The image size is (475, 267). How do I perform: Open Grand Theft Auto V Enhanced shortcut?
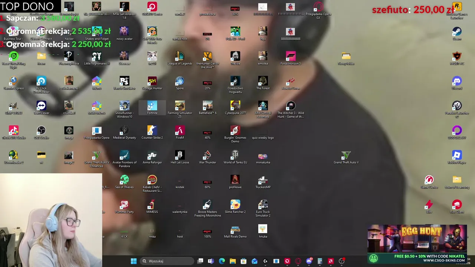pos(96,159)
